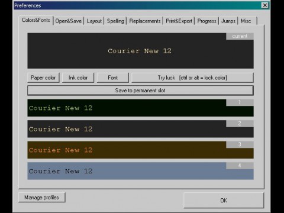284x213 pixels.
Task: Show the Progress tab
Action: (x=206, y=21)
